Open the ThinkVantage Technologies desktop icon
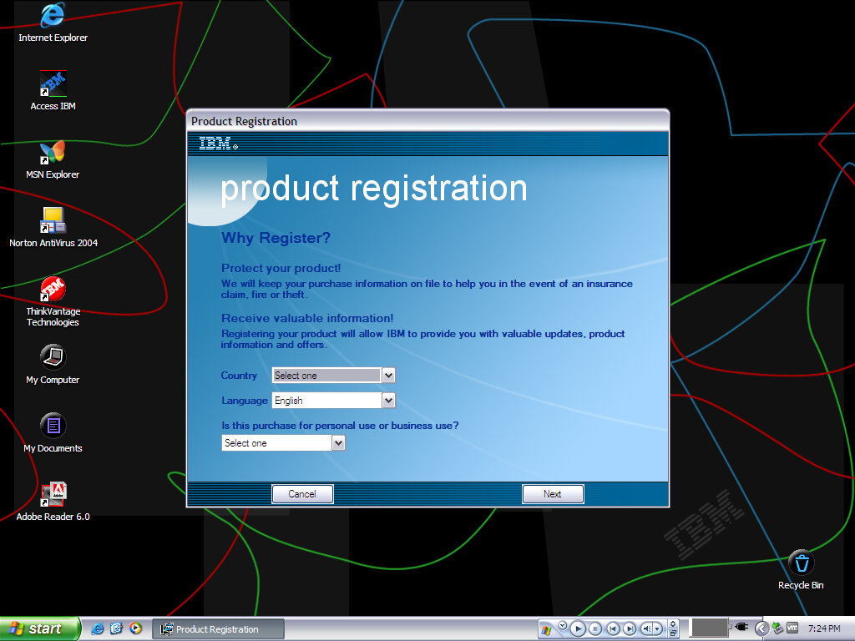This screenshot has width=855, height=641. tap(53, 290)
